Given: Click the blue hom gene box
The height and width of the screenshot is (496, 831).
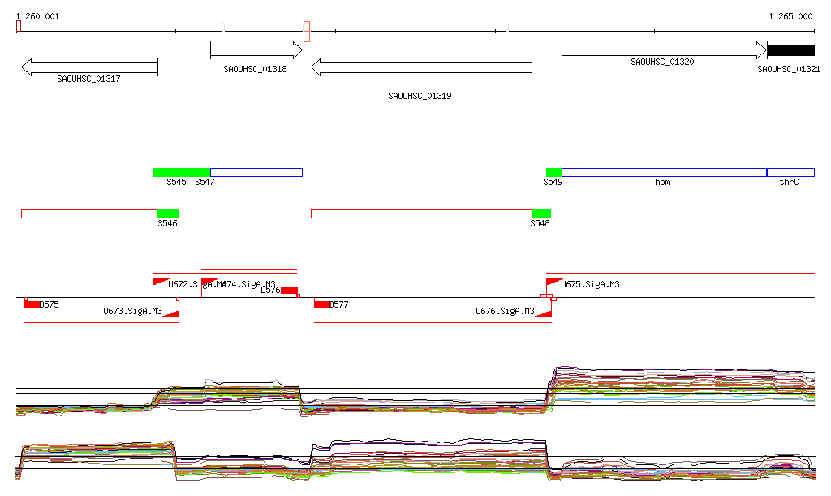Looking at the screenshot, I should (664, 172).
